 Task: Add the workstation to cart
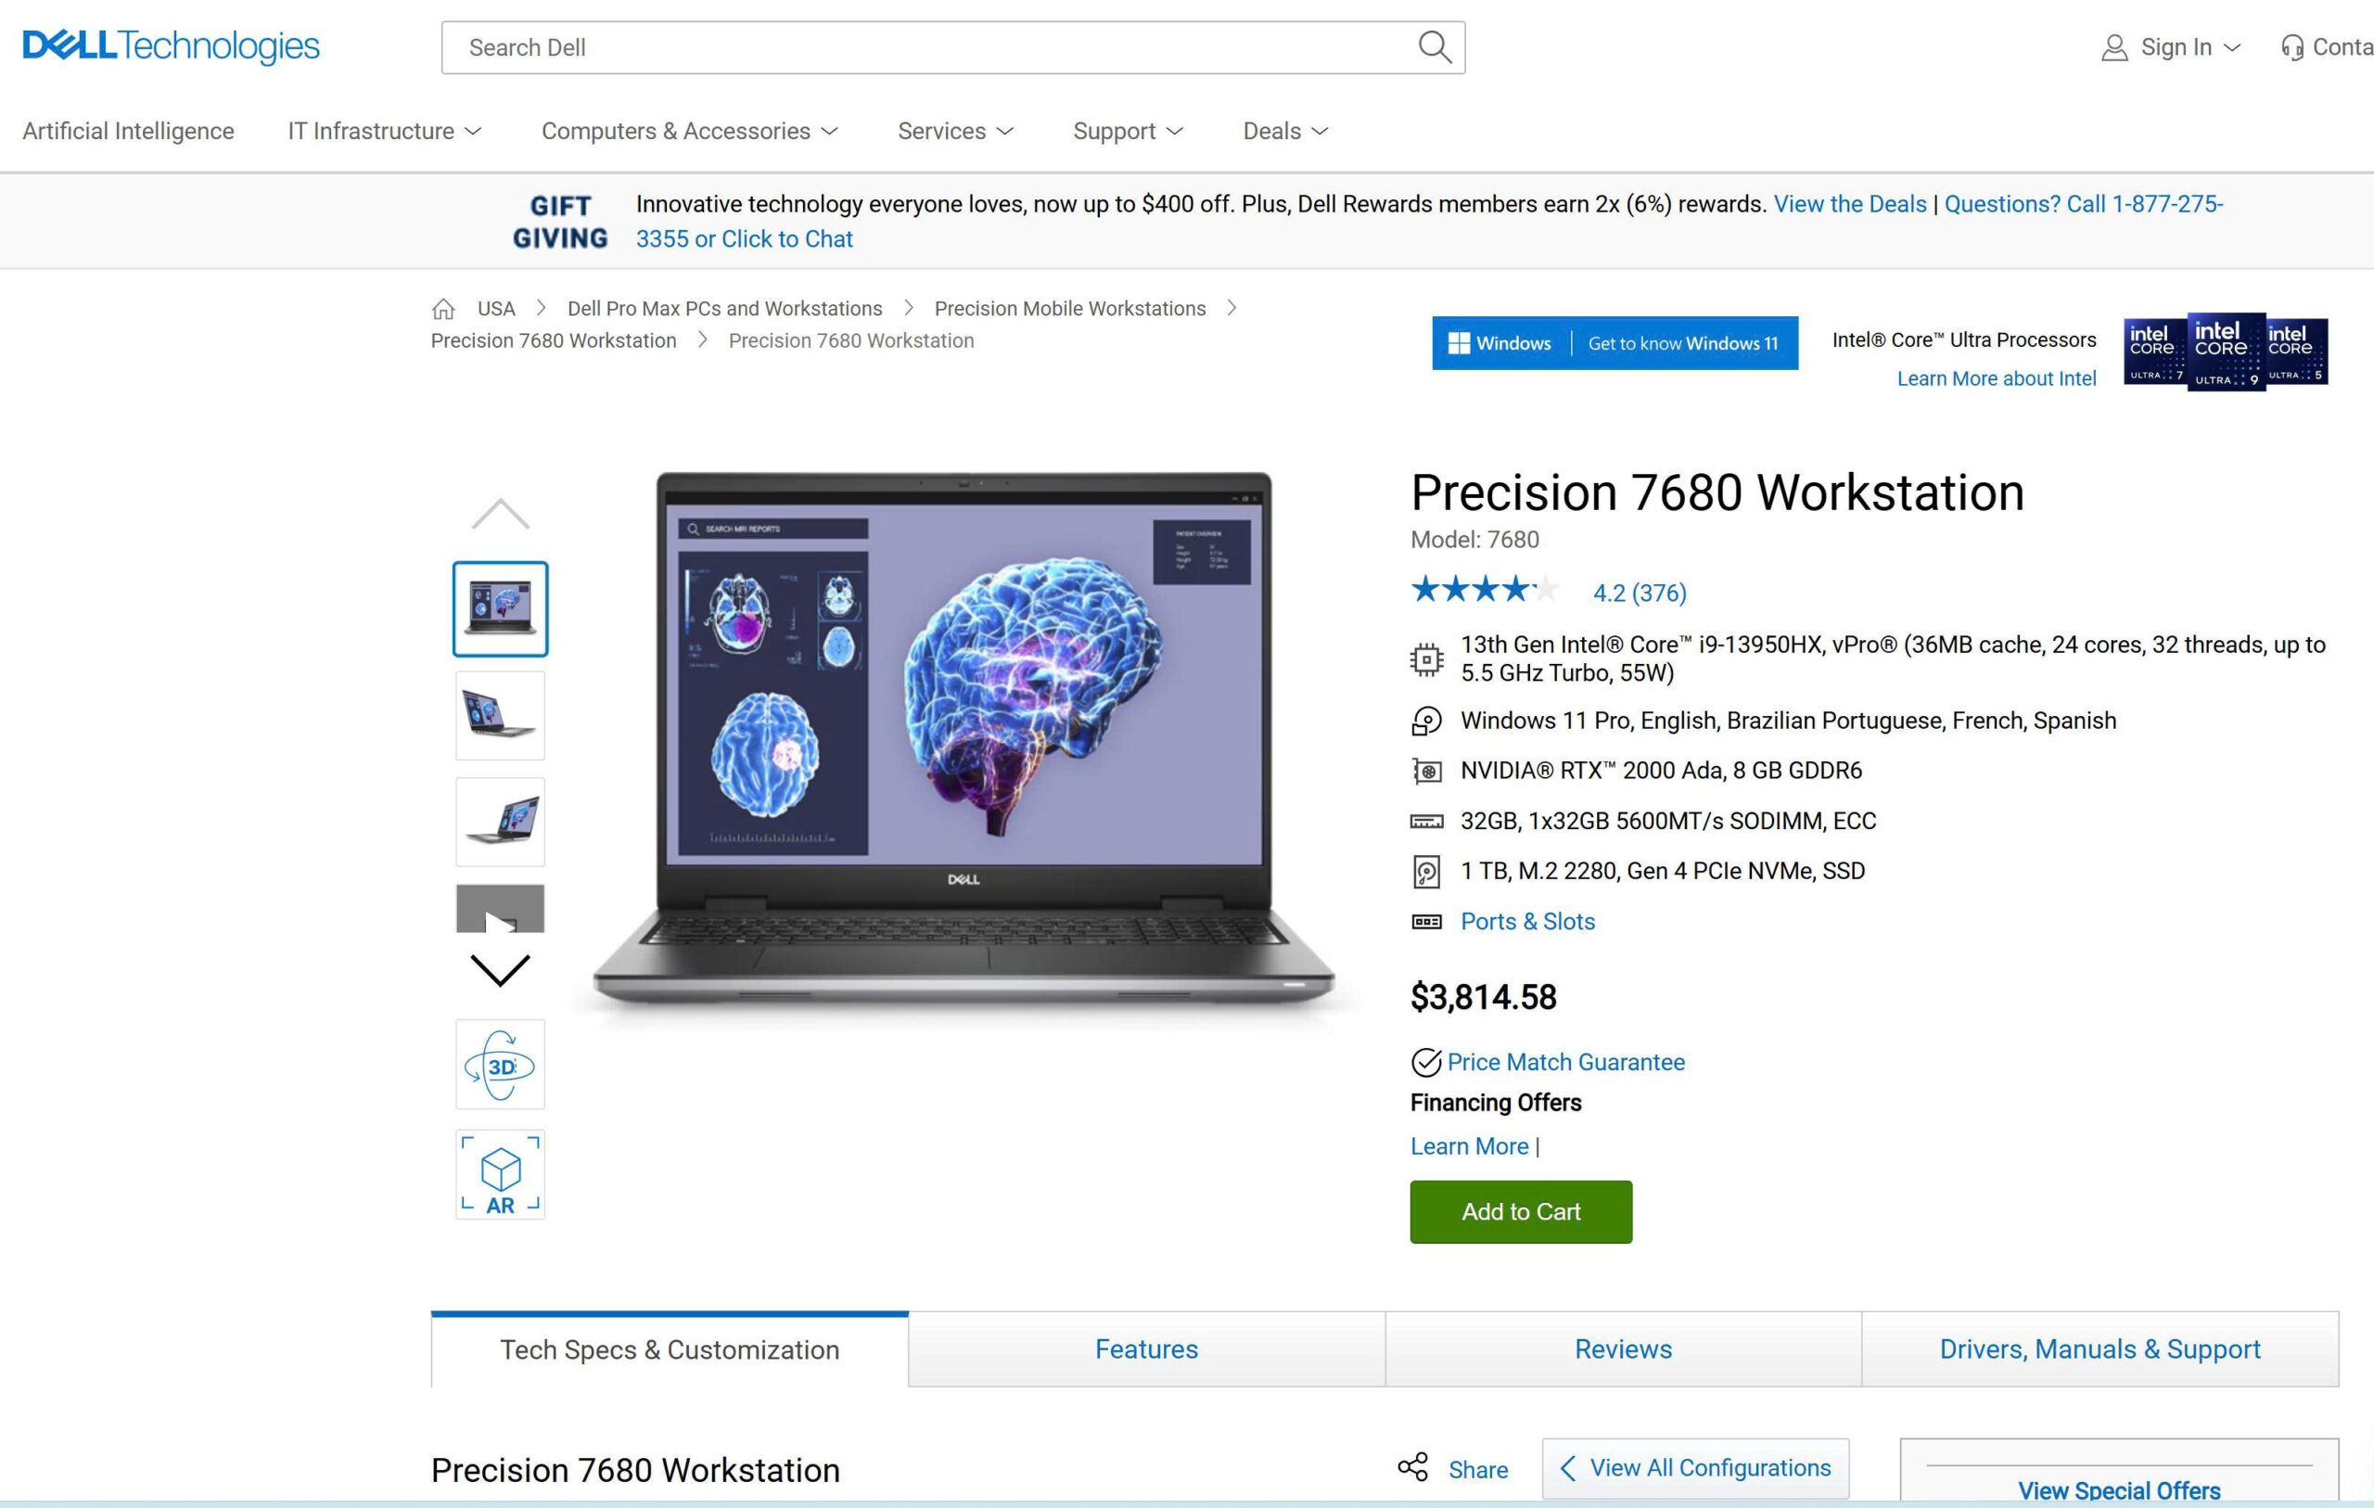(1520, 1211)
